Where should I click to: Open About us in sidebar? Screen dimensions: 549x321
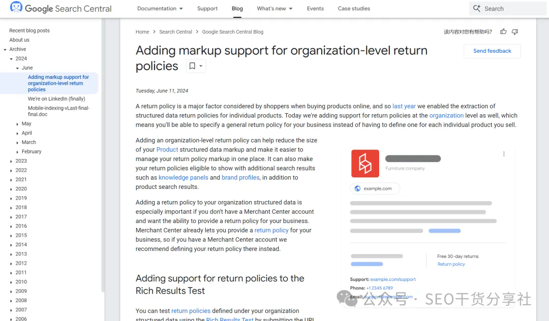19,40
